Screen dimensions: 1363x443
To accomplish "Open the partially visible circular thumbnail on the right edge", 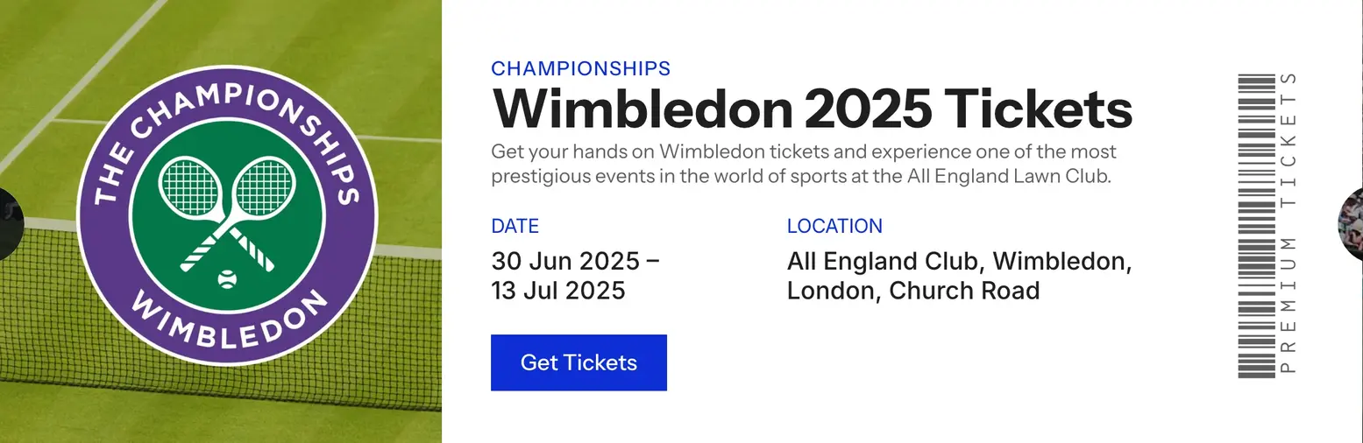I will coord(1351,224).
